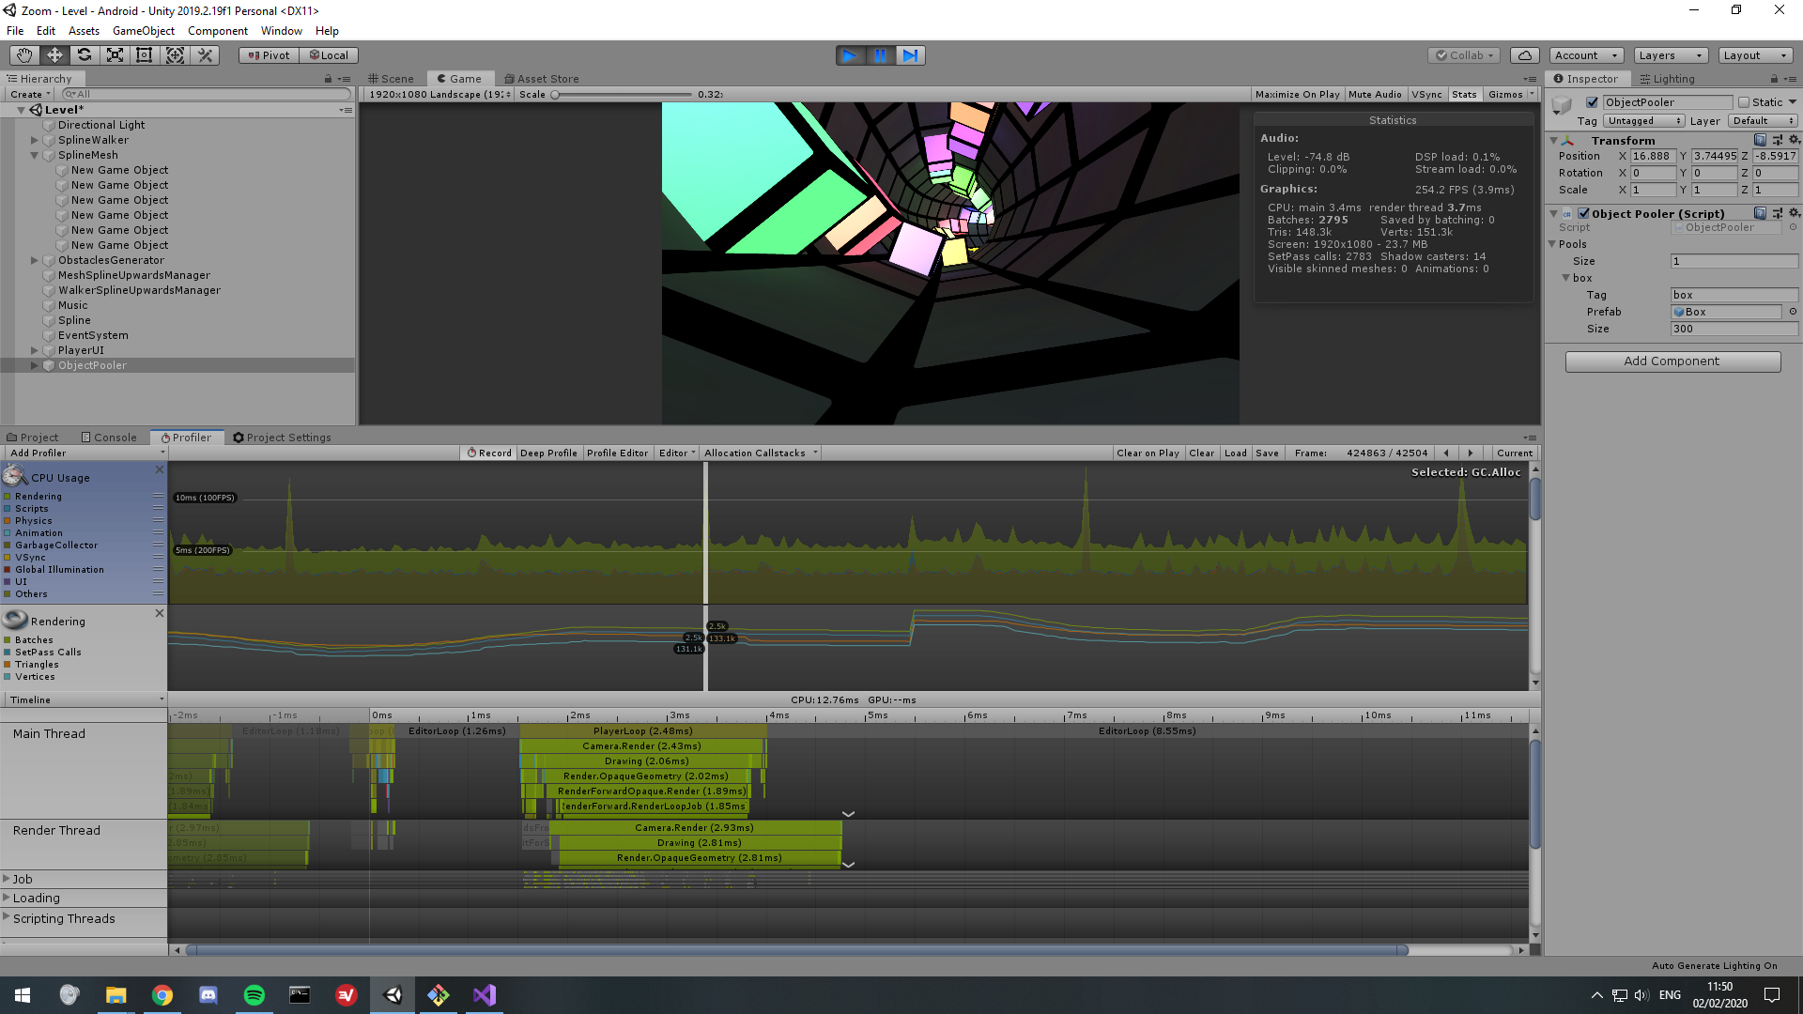Collapse the SplineMesh object

[x=35, y=155]
